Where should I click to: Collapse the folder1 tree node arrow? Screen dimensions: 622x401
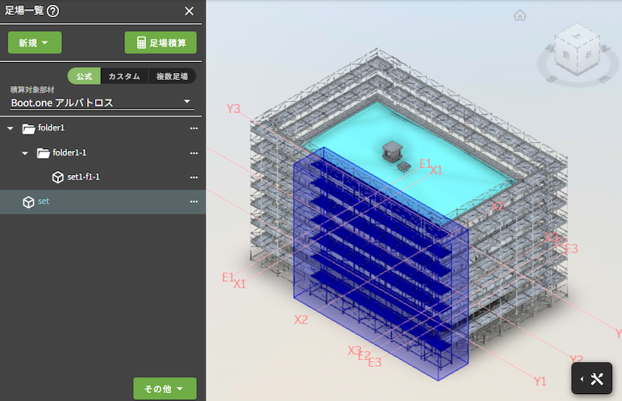pyautogui.click(x=11, y=128)
